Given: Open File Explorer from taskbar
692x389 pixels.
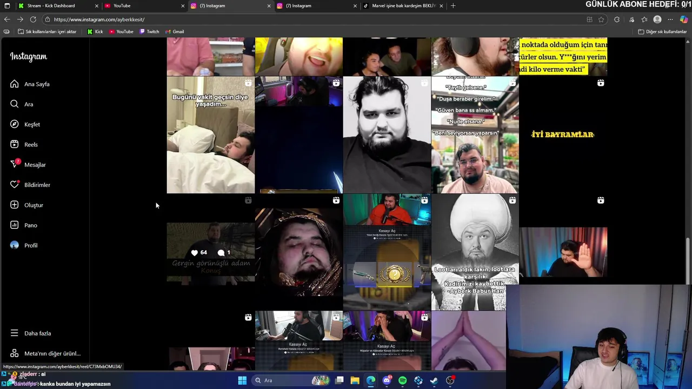Looking at the screenshot, I should 355,380.
